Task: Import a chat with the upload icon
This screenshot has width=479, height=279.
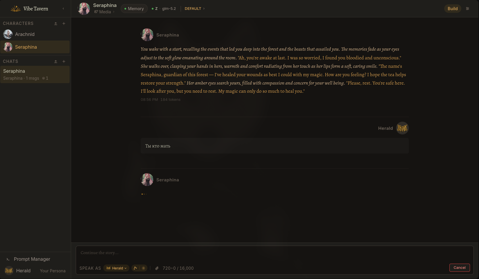Action: [56, 61]
